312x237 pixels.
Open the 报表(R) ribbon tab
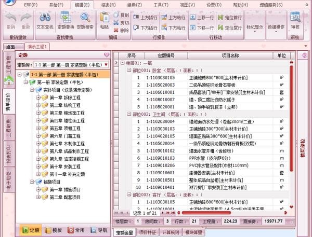coord(109,5)
